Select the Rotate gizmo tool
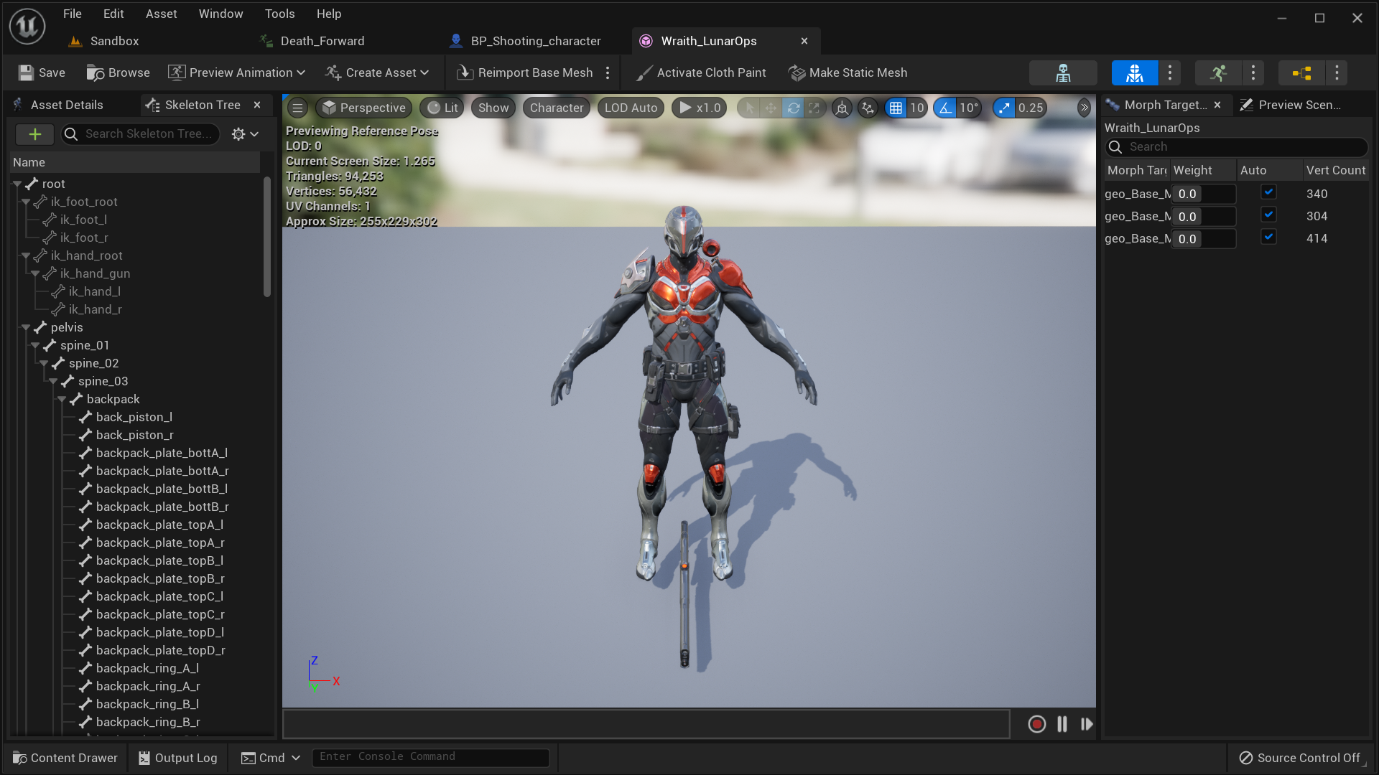This screenshot has height=775, width=1379. (x=793, y=108)
